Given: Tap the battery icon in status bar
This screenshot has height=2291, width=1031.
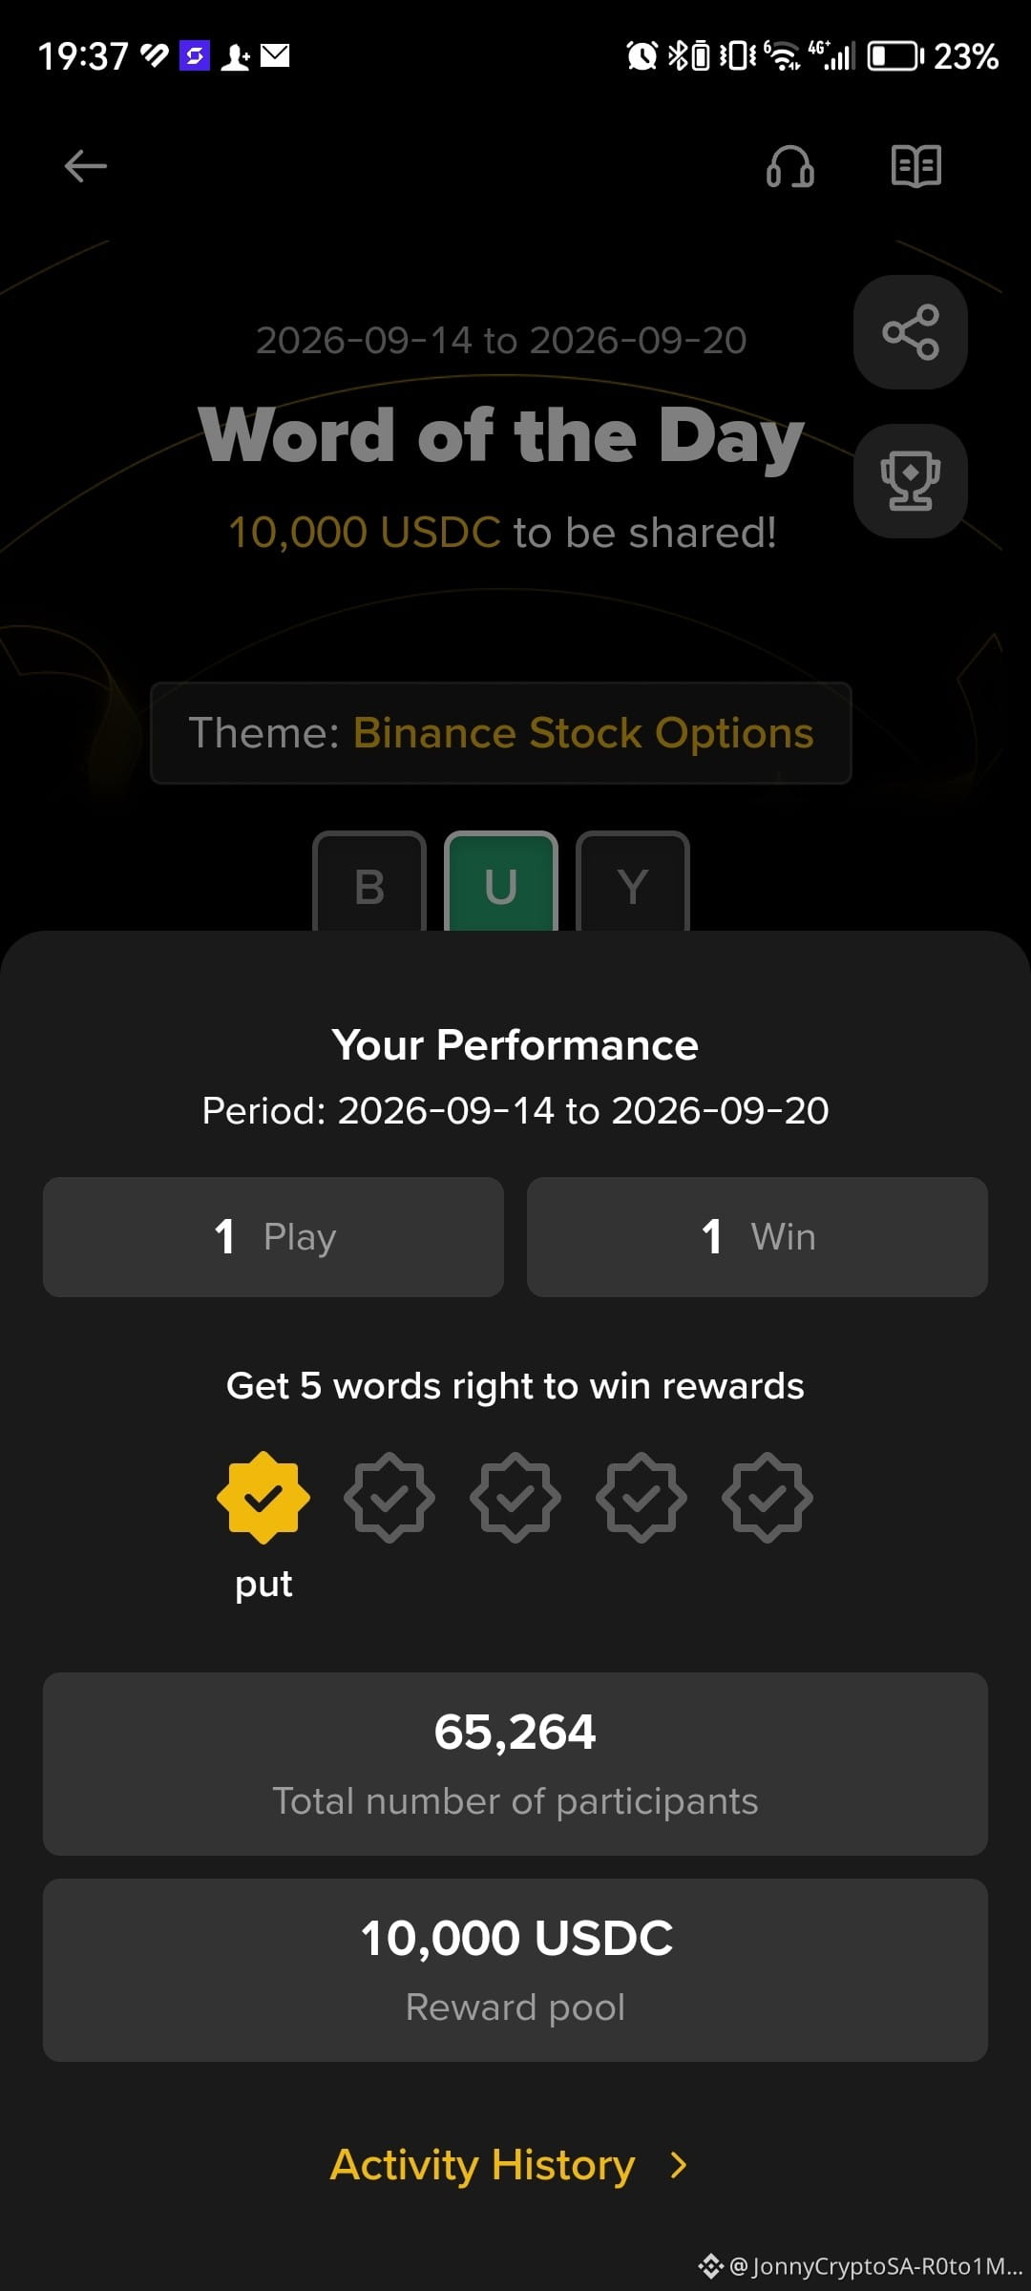Looking at the screenshot, I should [895, 56].
